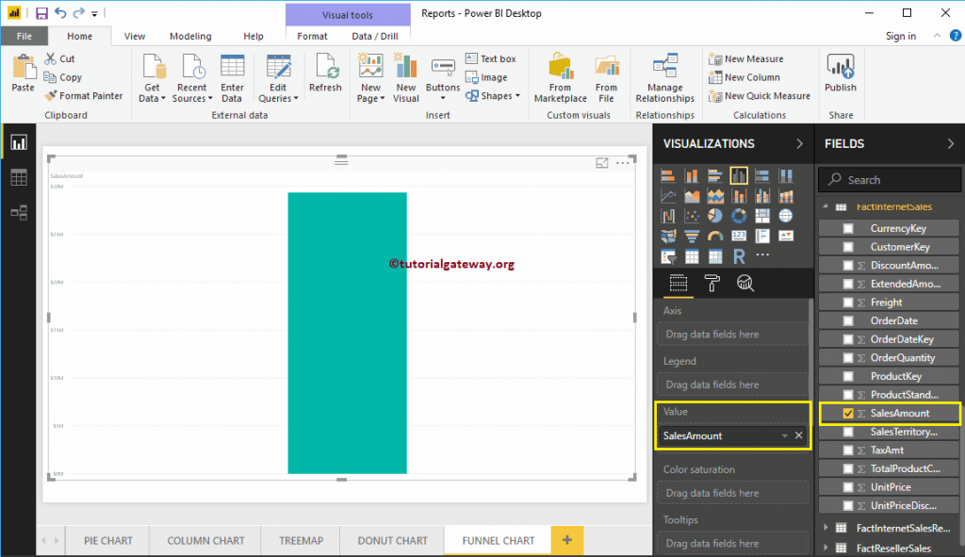Select the Gauge visualization icon

point(715,235)
